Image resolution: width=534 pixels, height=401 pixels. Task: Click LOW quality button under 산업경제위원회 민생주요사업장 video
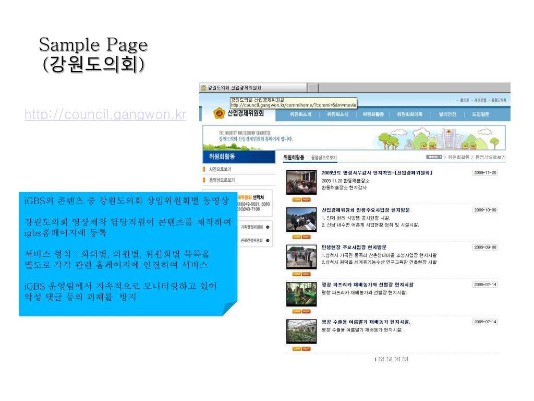point(297,237)
